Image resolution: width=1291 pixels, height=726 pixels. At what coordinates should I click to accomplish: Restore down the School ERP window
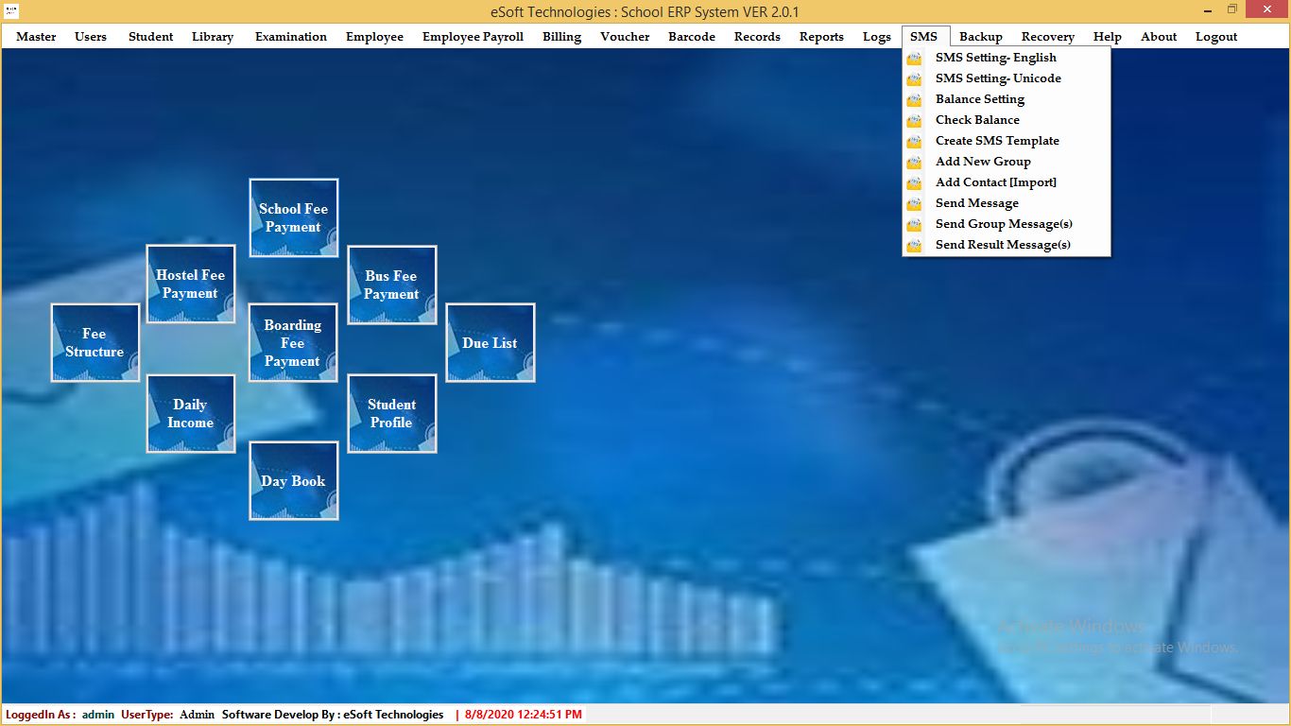[1232, 10]
